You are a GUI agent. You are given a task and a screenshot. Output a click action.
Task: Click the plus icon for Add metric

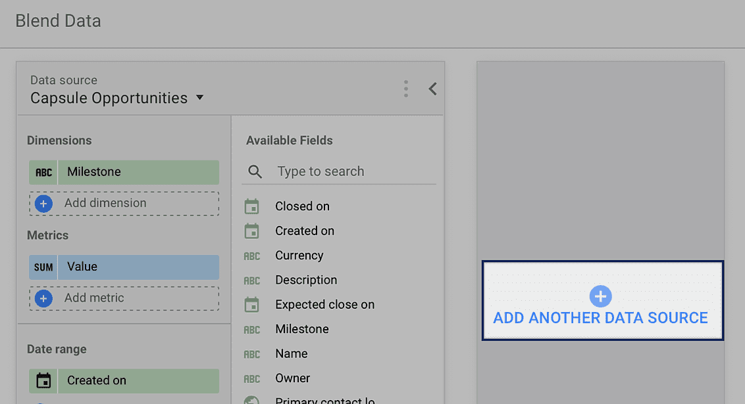pos(43,298)
